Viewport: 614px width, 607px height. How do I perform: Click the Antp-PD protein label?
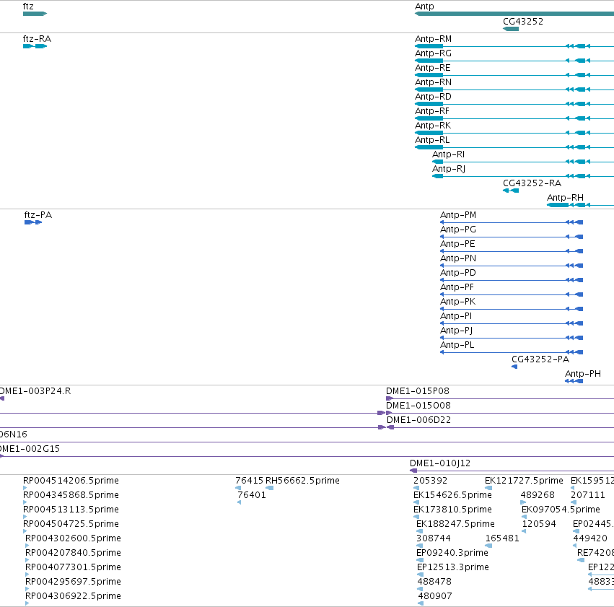(x=458, y=273)
